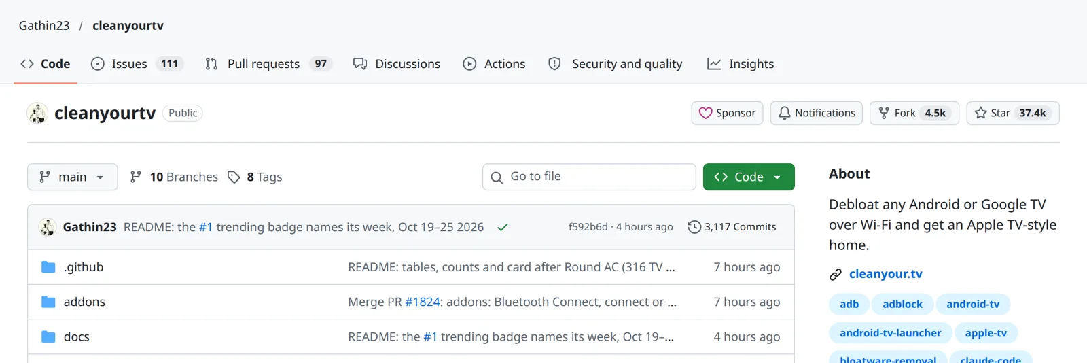The image size is (1087, 363).
Task: Click the Fork count 4.5k
Action: coord(935,113)
